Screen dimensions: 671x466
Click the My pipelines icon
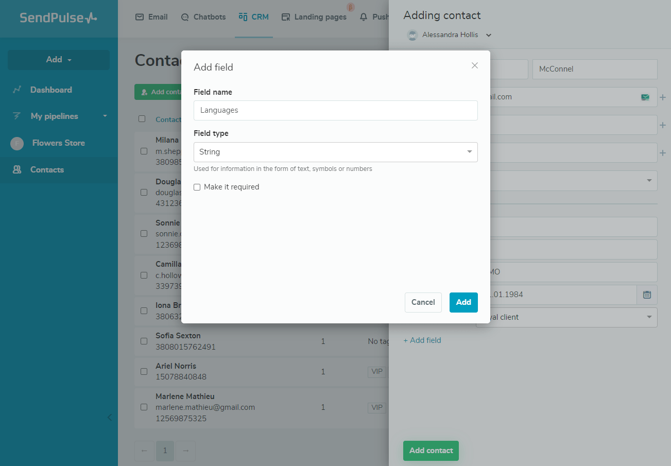[17, 116]
